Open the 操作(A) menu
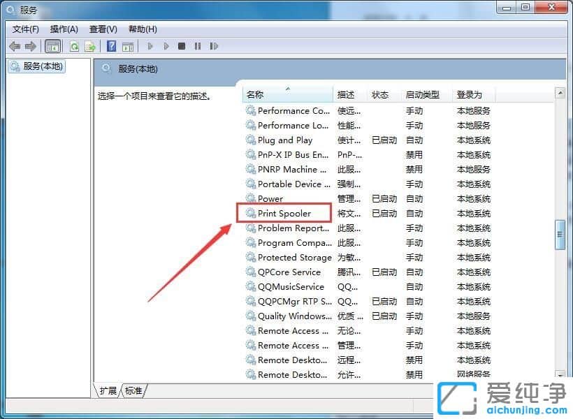 click(x=64, y=29)
